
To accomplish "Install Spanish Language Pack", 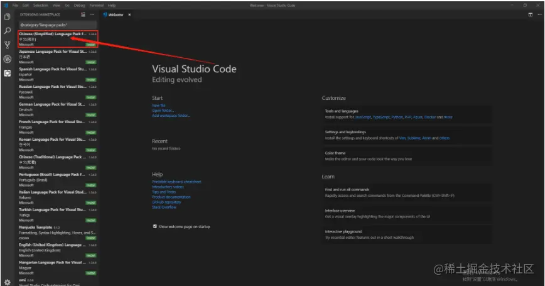I will coord(91,80).
